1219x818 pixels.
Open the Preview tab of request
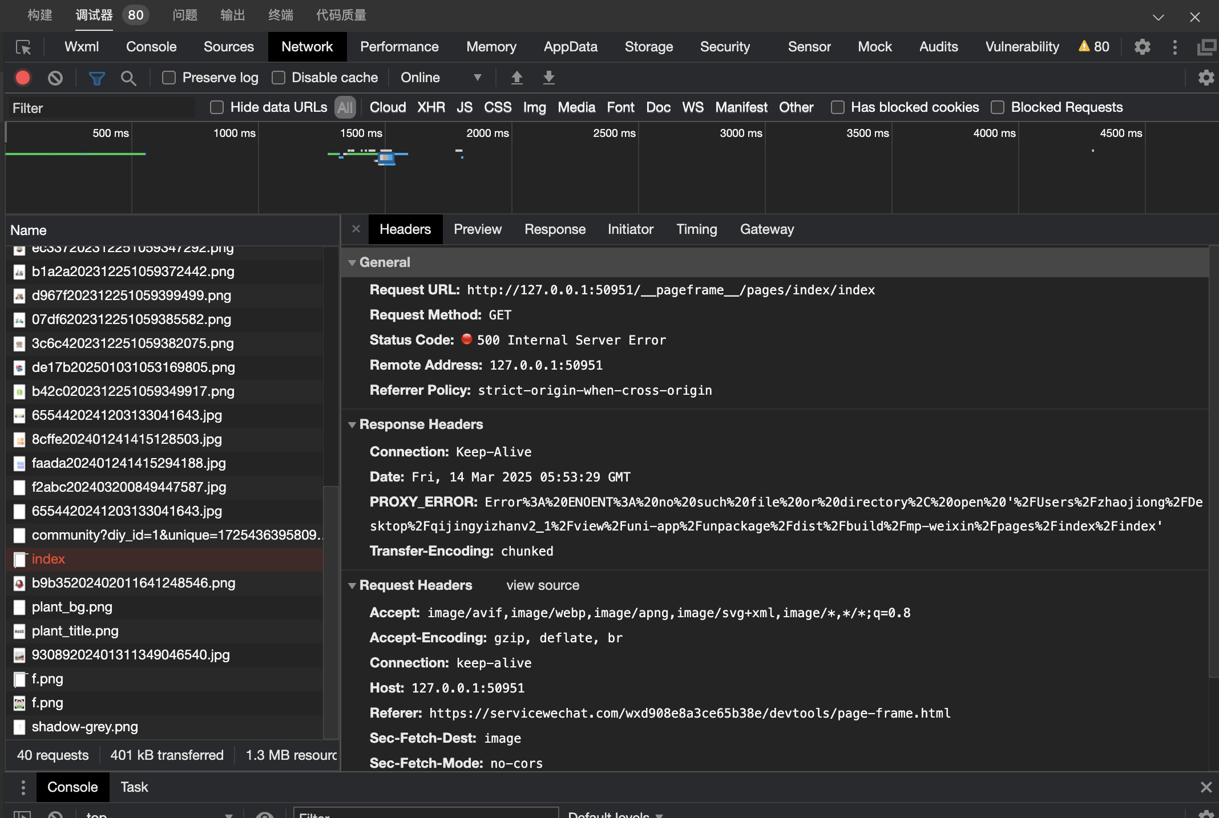pyautogui.click(x=478, y=229)
